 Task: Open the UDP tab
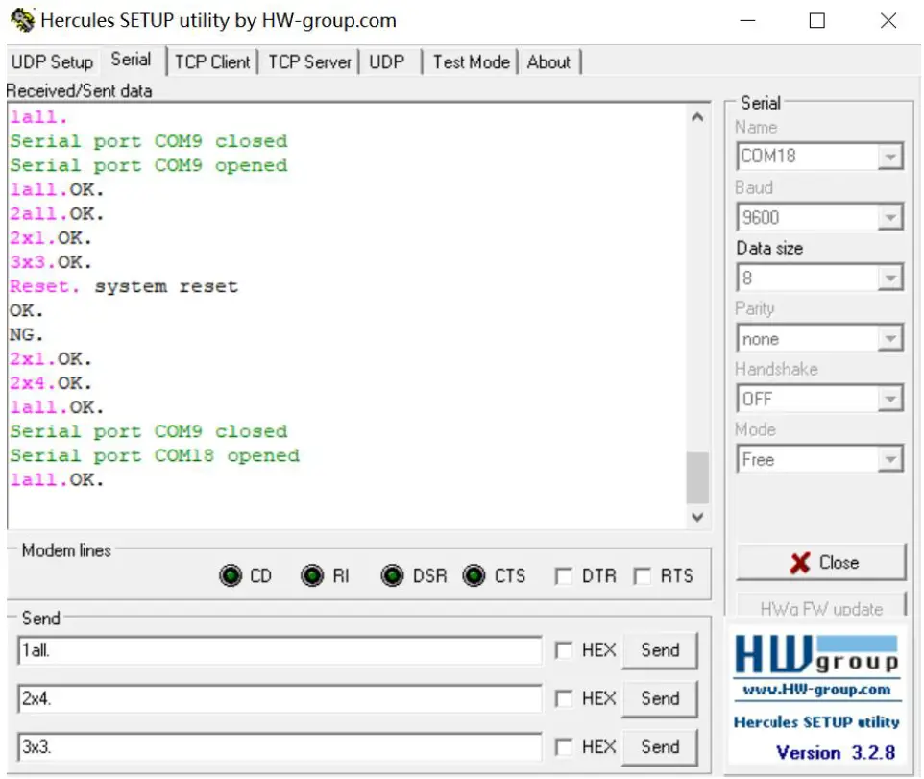[x=387, y=61]
